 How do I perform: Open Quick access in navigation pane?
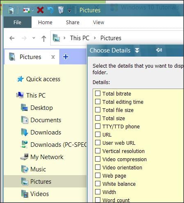pos(43,79)
